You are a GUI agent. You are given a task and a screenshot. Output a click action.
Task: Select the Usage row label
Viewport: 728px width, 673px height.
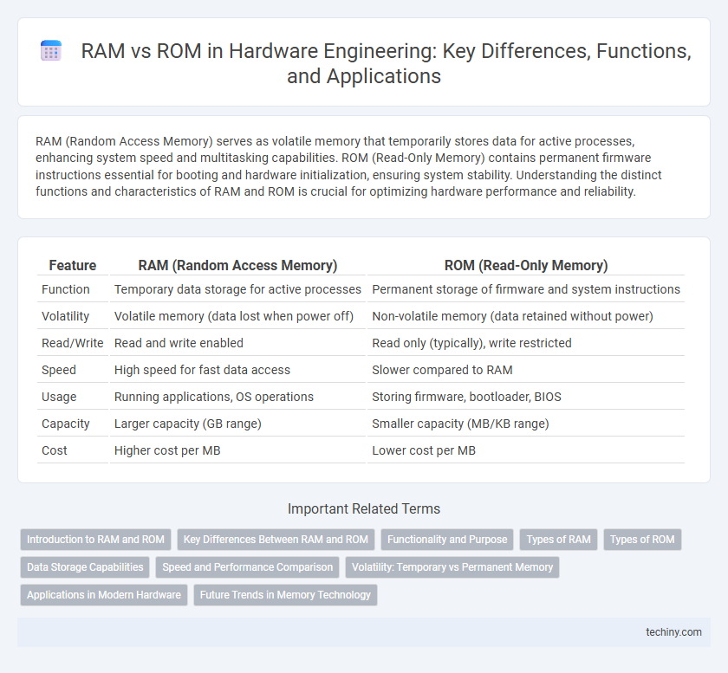(59, 397)
